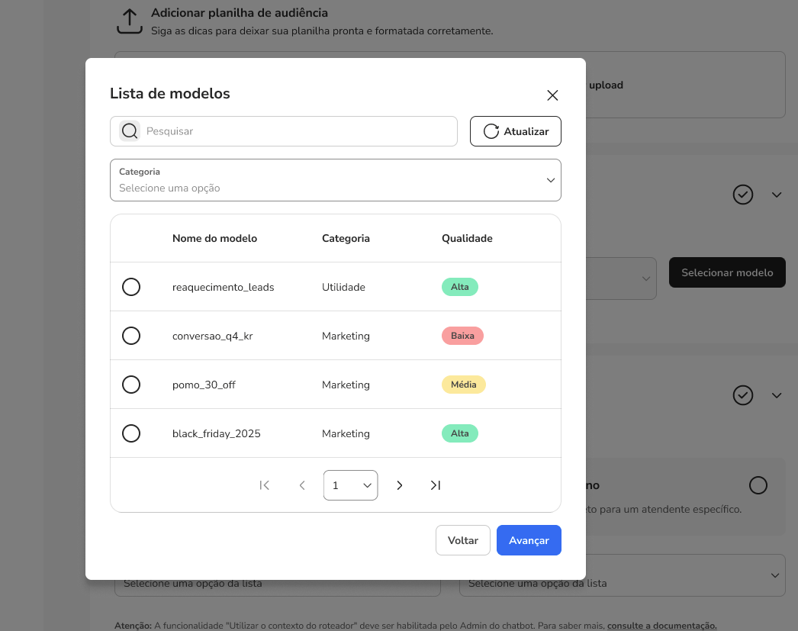Go to previous page with left arrow icon

(302, 485)
